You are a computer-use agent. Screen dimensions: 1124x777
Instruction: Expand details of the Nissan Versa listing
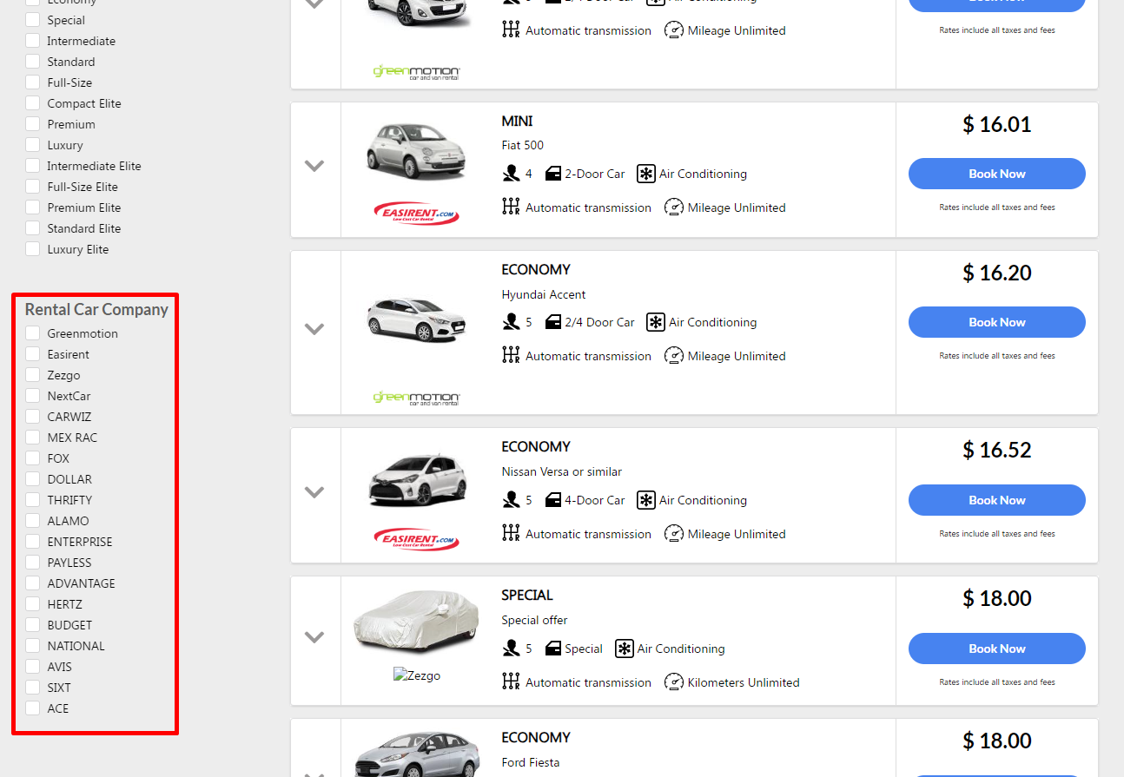(x=314, y=492)
